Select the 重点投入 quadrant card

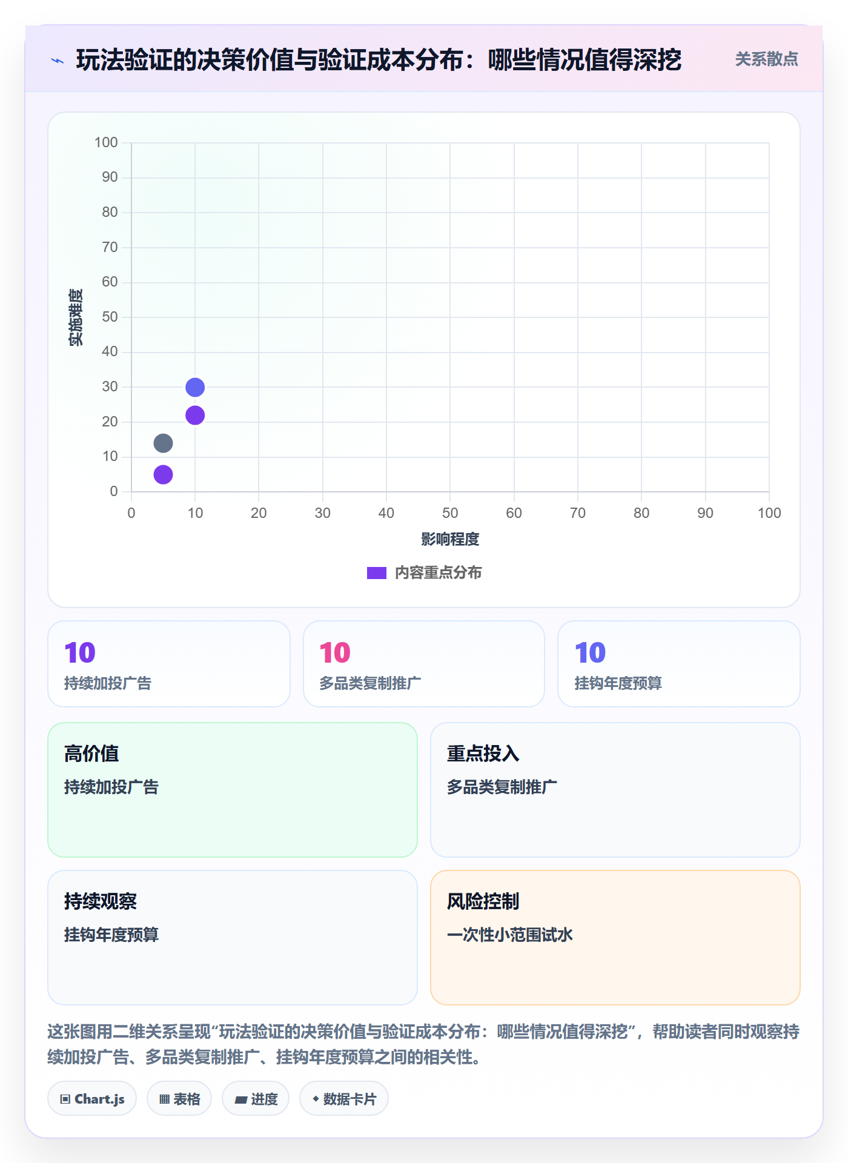(615, 789)
